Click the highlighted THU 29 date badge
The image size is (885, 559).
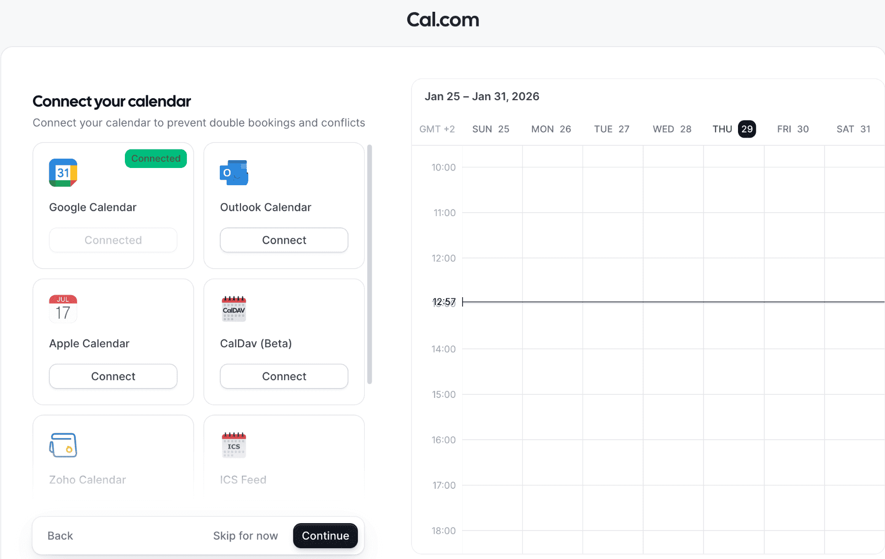click(x=746, y=129)
